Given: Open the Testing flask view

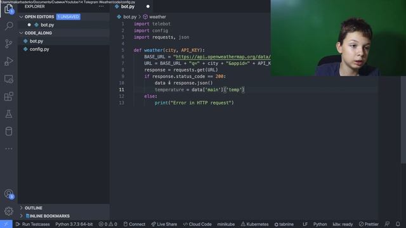Looking at the screenshot, I should point(8,114).
